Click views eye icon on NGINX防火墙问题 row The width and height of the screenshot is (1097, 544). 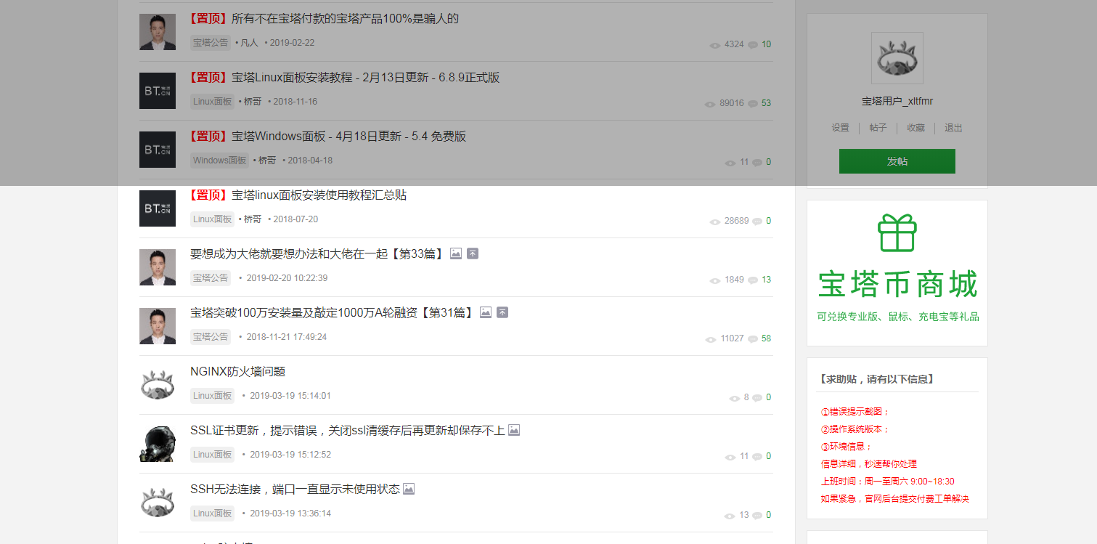click(x=735, y=398)
